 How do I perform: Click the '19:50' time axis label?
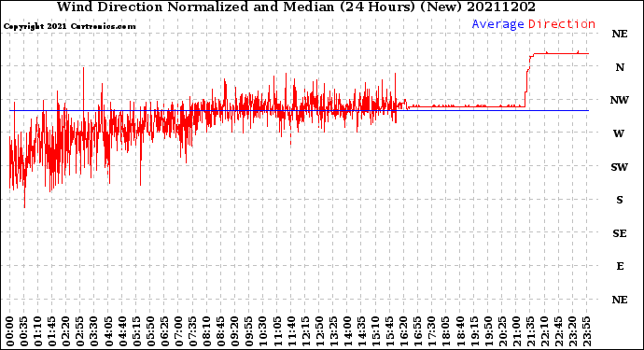(488, 331)
